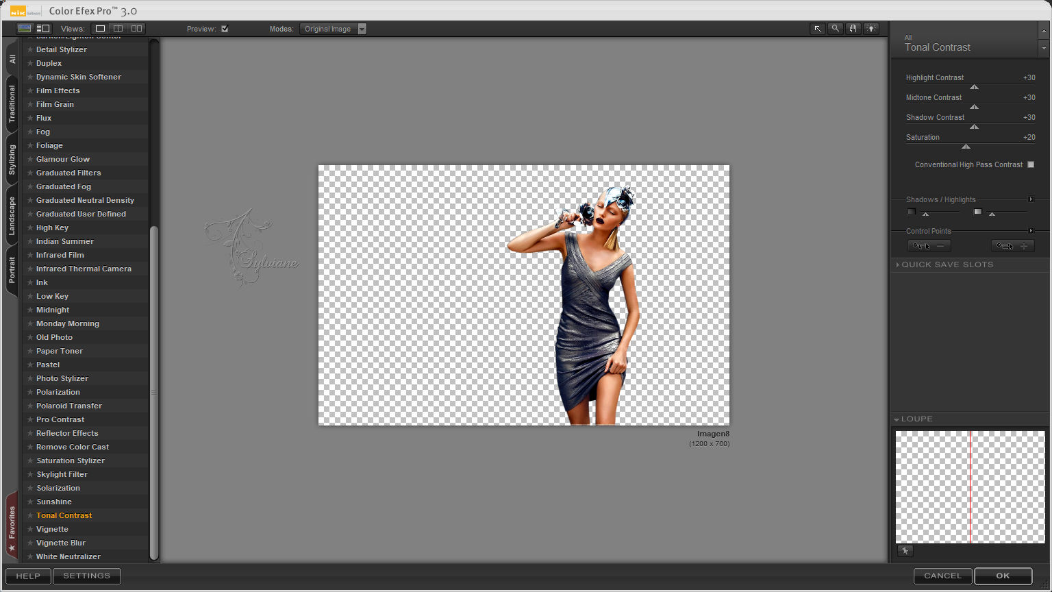The image size is (1052, 592).
Task: Star the High Key filter
Action: click(30, 227)
